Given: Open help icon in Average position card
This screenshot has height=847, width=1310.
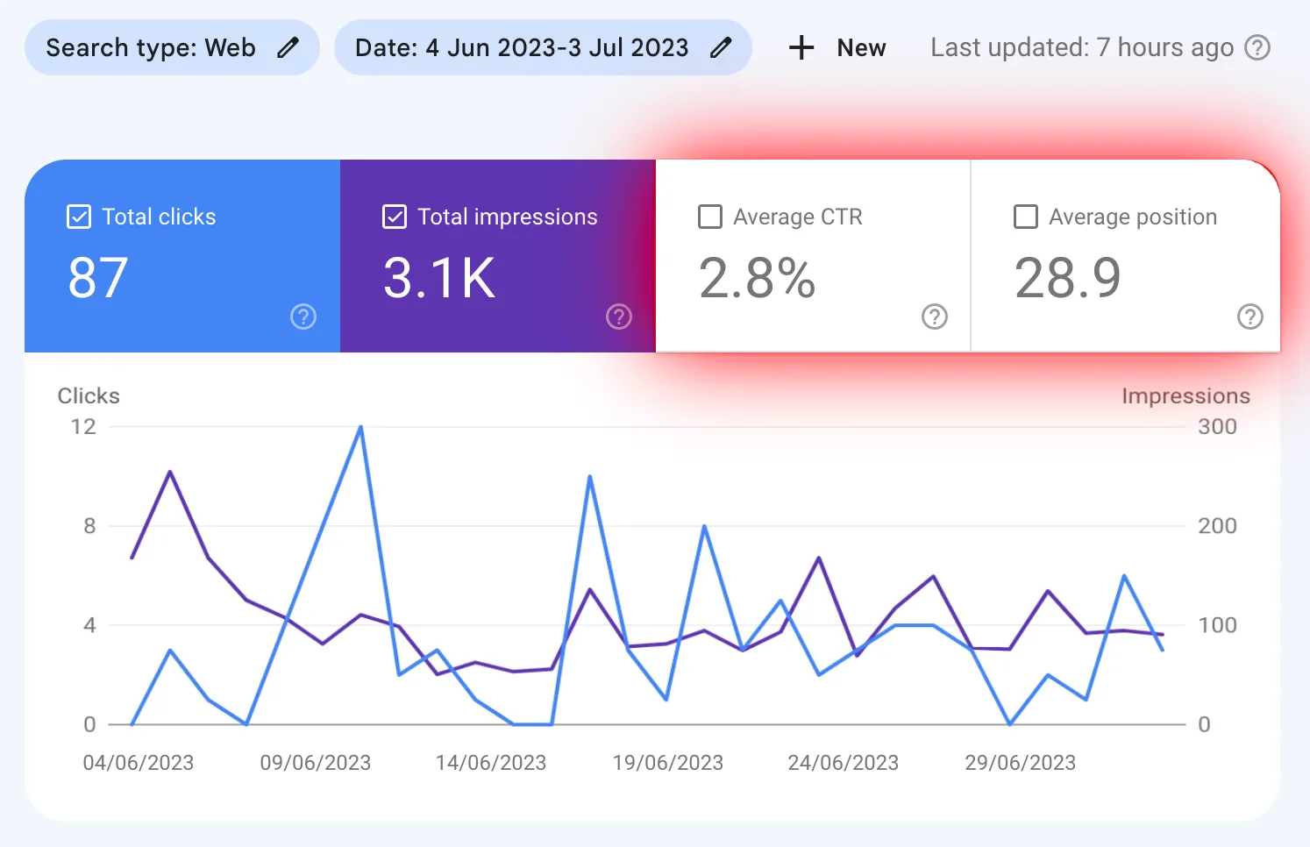Looking at the screenshot, I should point(1250,317).
